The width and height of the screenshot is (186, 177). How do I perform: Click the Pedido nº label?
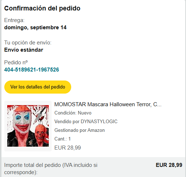(16, 62)
